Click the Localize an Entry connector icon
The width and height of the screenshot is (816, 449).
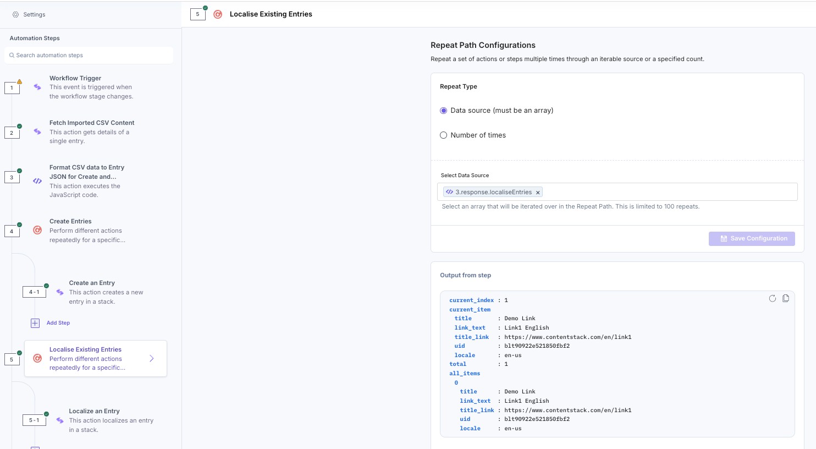point(60,420)
